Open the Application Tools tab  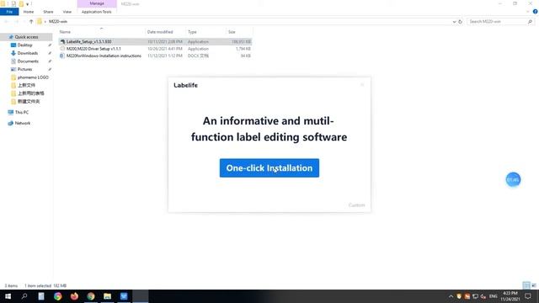click(x=97, y=12)
